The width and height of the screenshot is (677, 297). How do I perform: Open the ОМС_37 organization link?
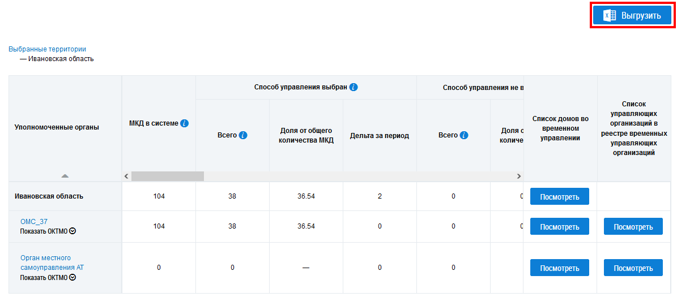(34, 222)
